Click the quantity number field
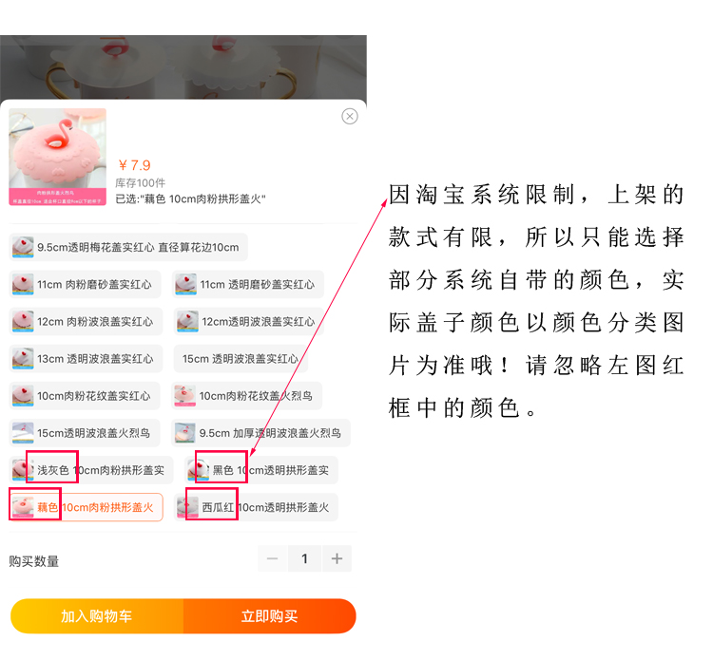 pyautogui.click(x=304, y=558)
